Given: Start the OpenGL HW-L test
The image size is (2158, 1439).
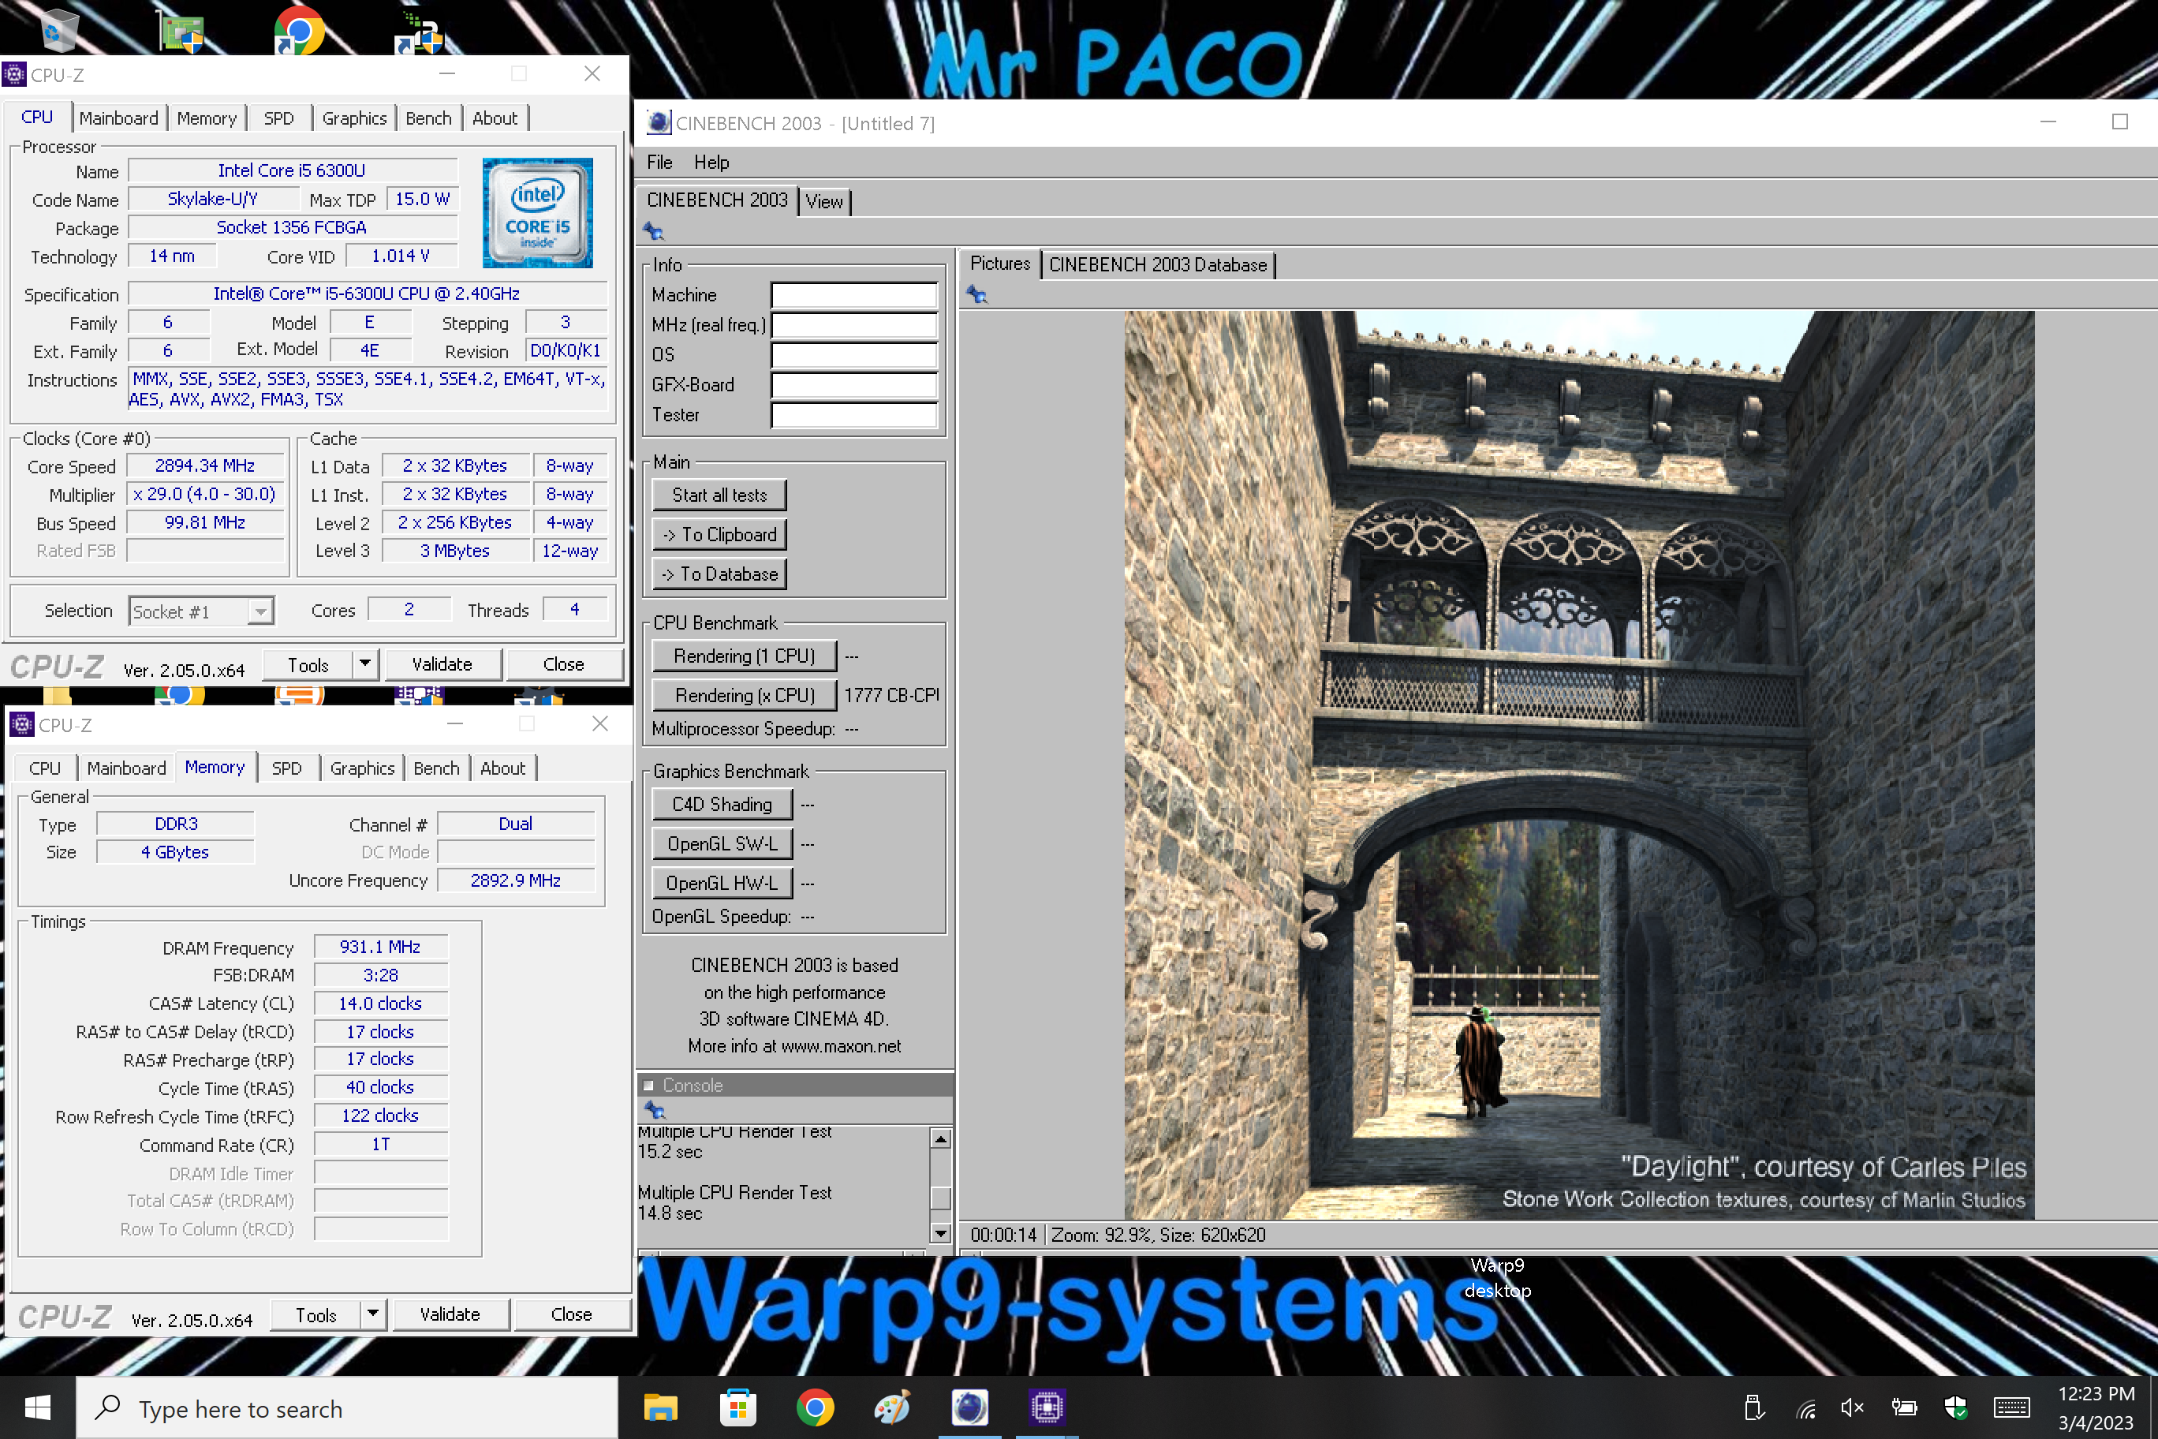Looking at the screenshot, I should tap(722, 883).
